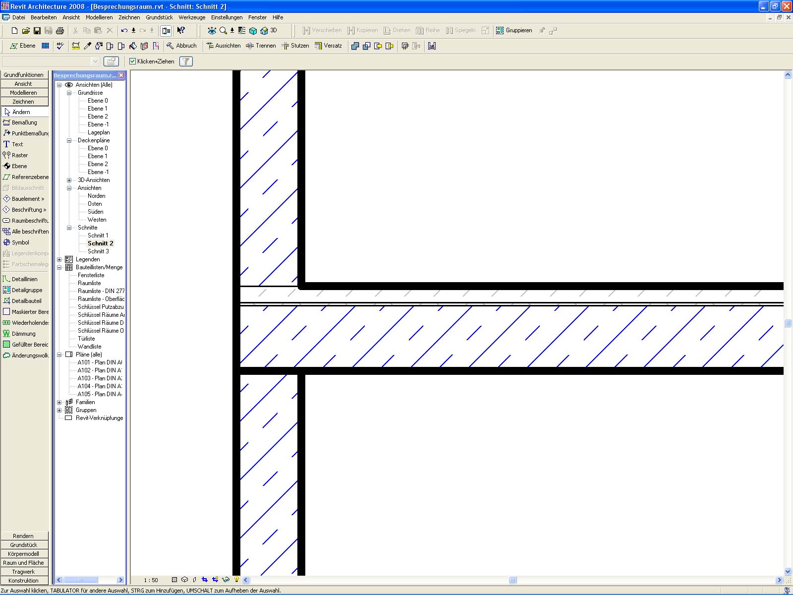Expand the Familien tree node
Screen dimensions: 793x595
click(59, 402)
